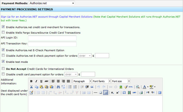The width and height of the screenshot is (183, 112).
Task: Open E-check orders over dropdown
Action: 85,56
